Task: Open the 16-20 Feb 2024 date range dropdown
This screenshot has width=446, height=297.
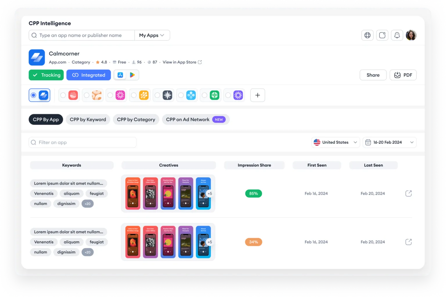Action: coord(389,142)
